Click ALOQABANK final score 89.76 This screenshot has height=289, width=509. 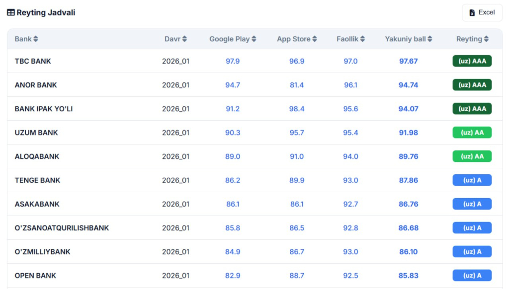coord(408,156)
